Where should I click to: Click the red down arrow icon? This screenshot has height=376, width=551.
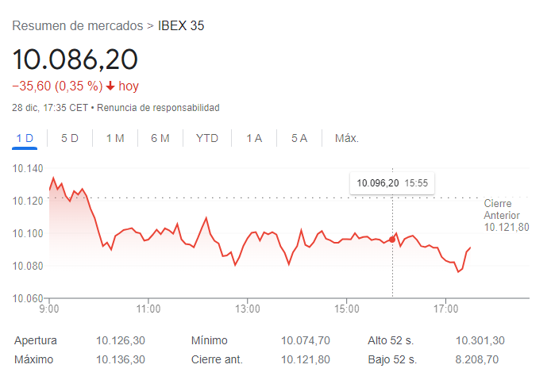[x=110, y=86]
